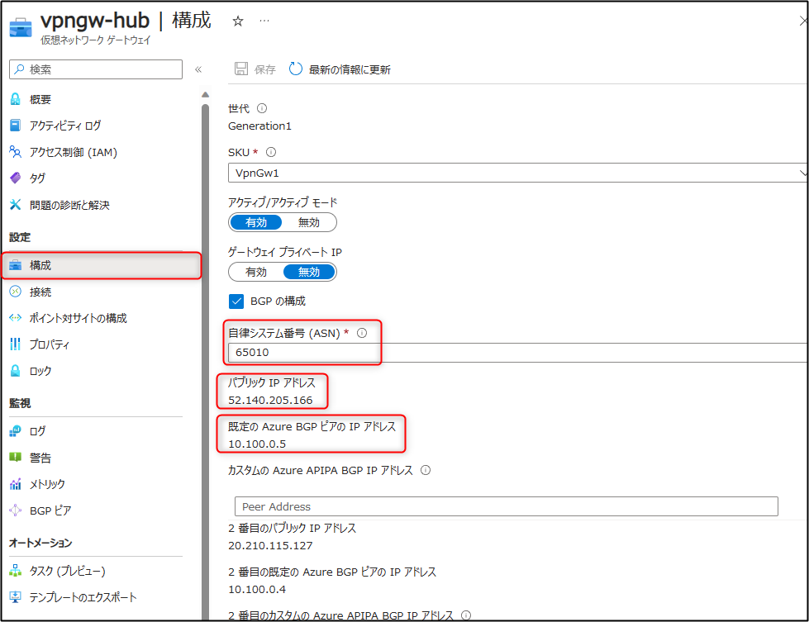Click the タグ tag icon
Viewport: 809px width, 622px height.
point(16,178)
